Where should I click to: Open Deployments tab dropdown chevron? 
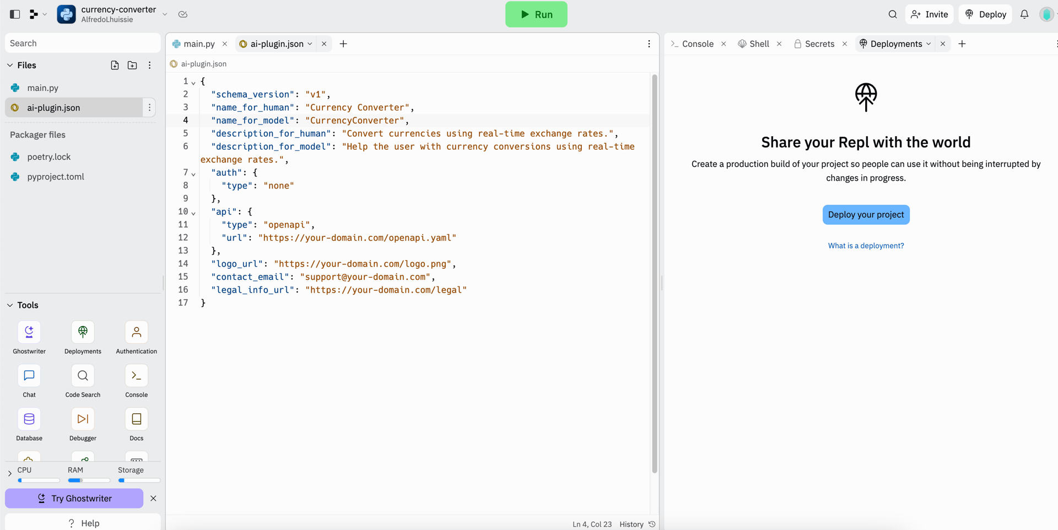pyautogui.click(x=929, y=44)
